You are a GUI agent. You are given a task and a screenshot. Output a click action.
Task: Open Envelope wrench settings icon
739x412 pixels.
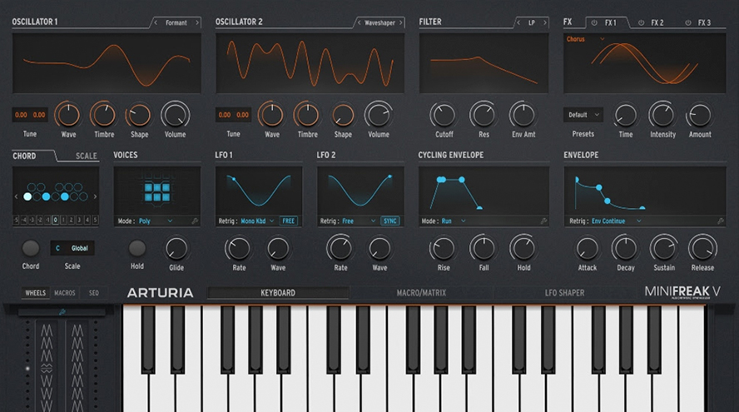click(x=721, y=221)
